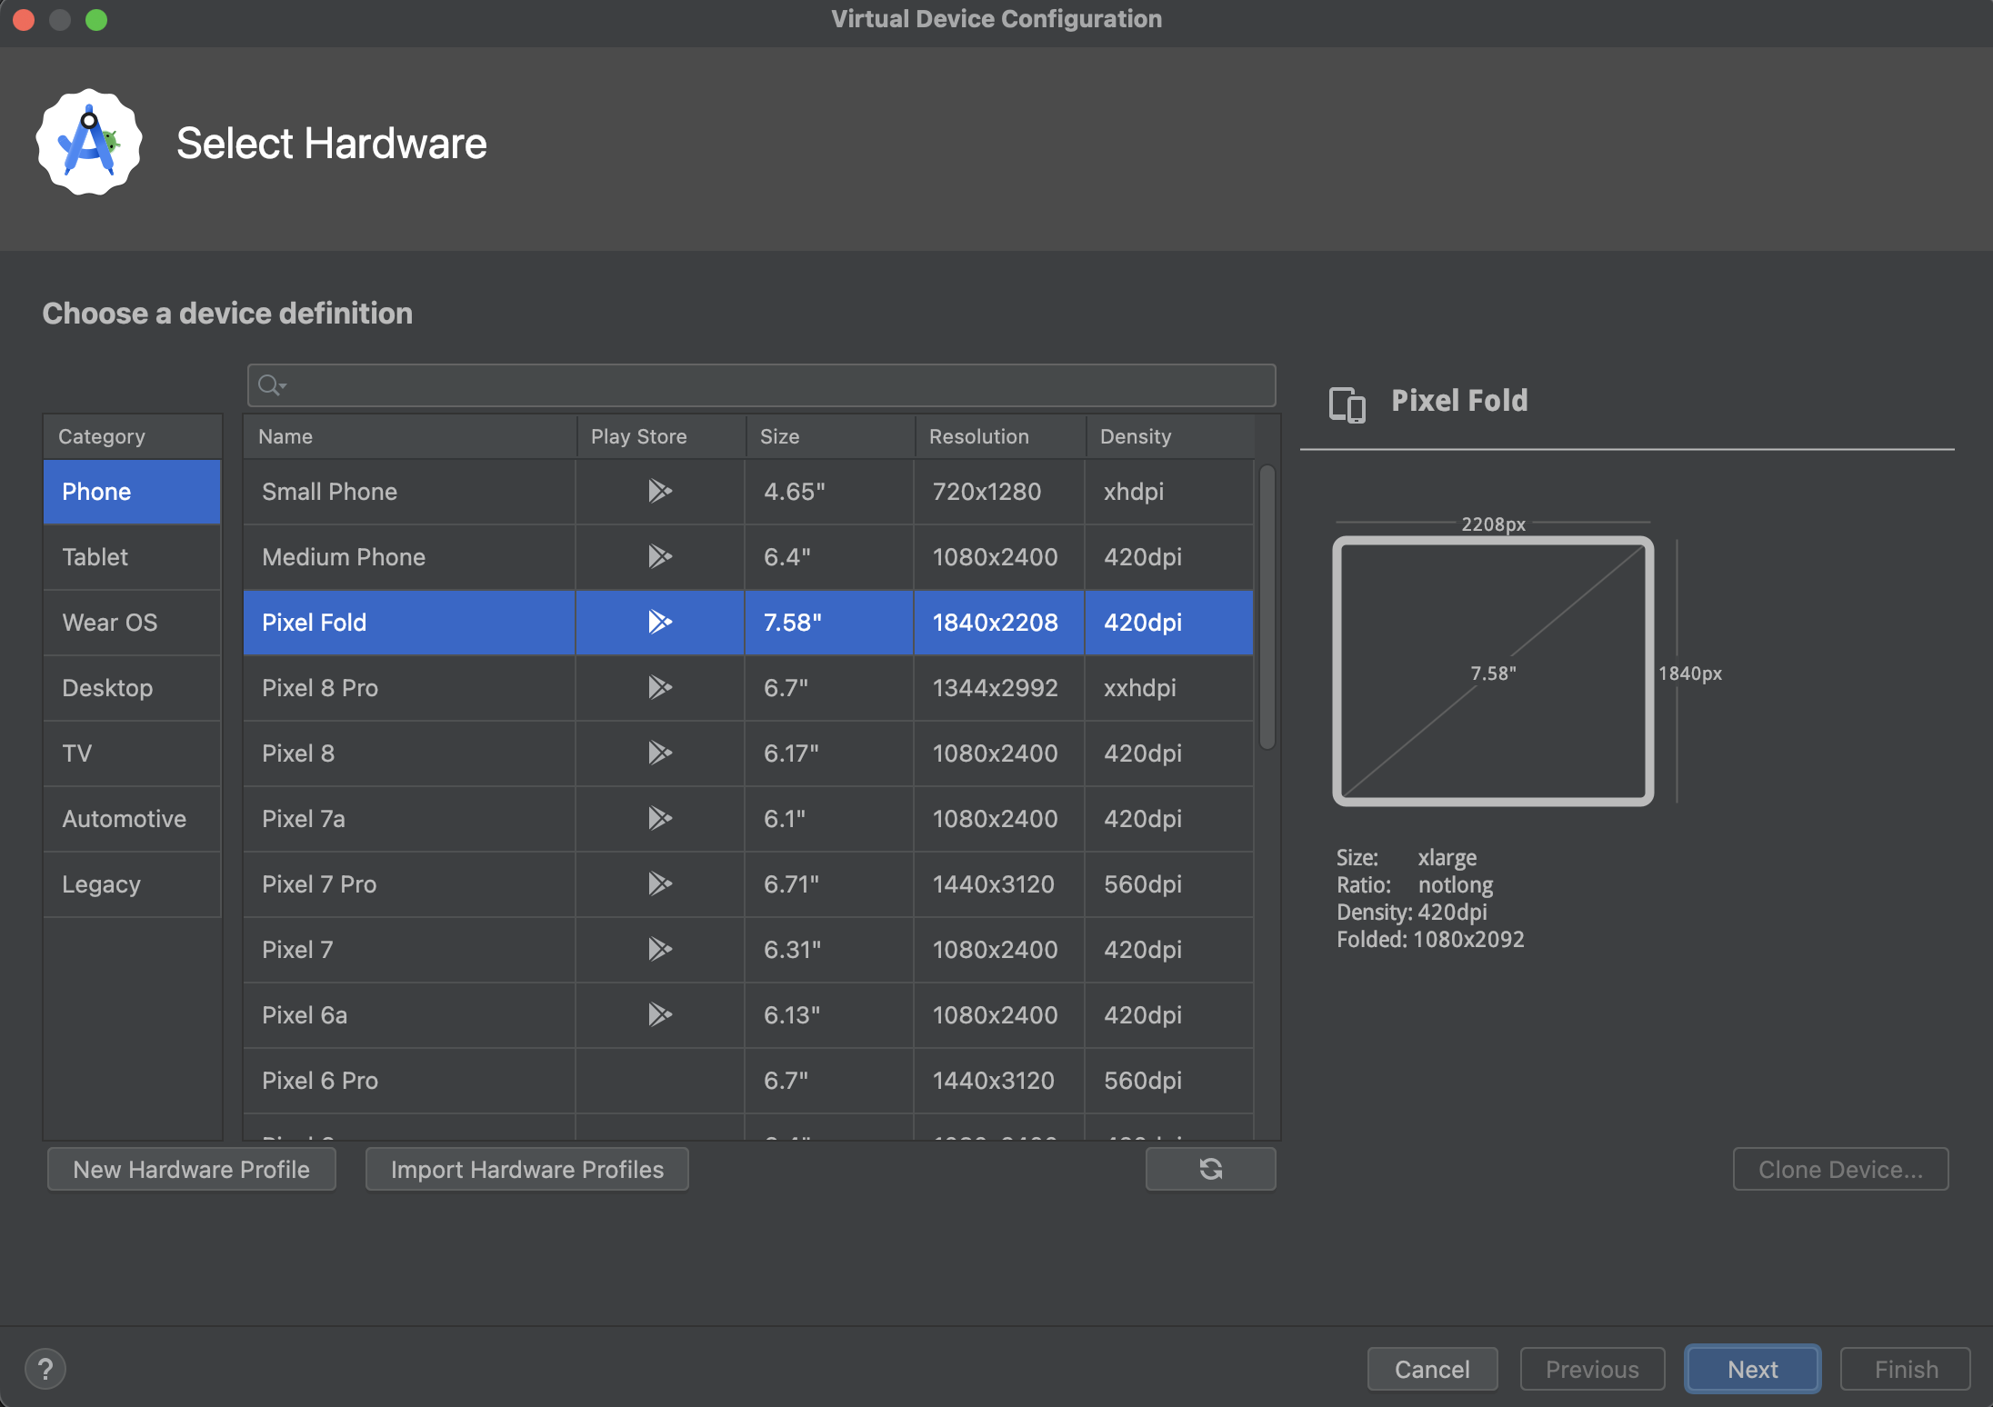Click the New Hardware Profile button
The width and height of the screenshot is (1993, 1407).
(x=192, y=1168)
